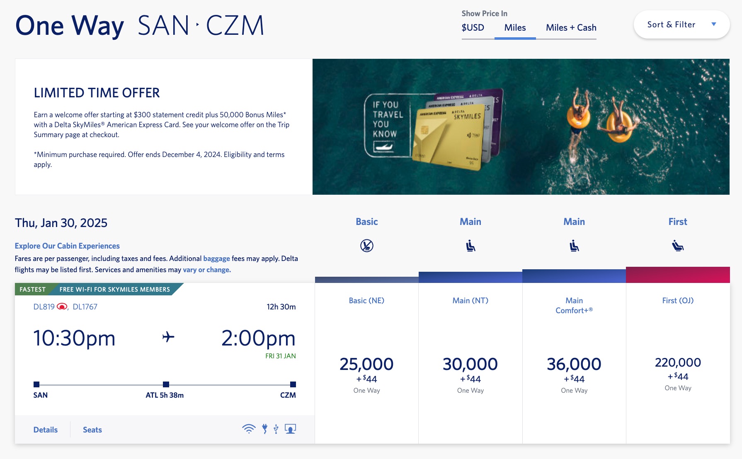Viewport: 742px width, 459px height.
Task: Select the power outlet amenity icon
Action: [264, 430]
